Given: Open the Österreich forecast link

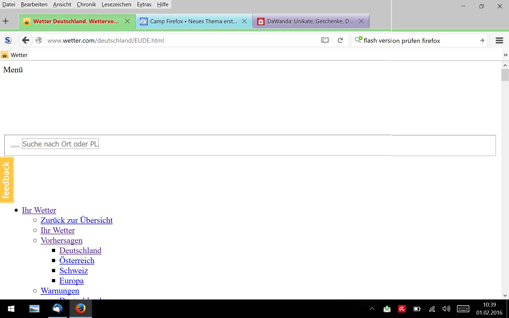Looking at the screenshot, I should pos(77,260).
